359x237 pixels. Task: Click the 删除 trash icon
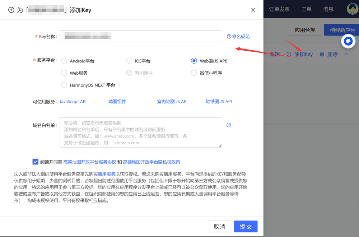click(x=322, y=54)
